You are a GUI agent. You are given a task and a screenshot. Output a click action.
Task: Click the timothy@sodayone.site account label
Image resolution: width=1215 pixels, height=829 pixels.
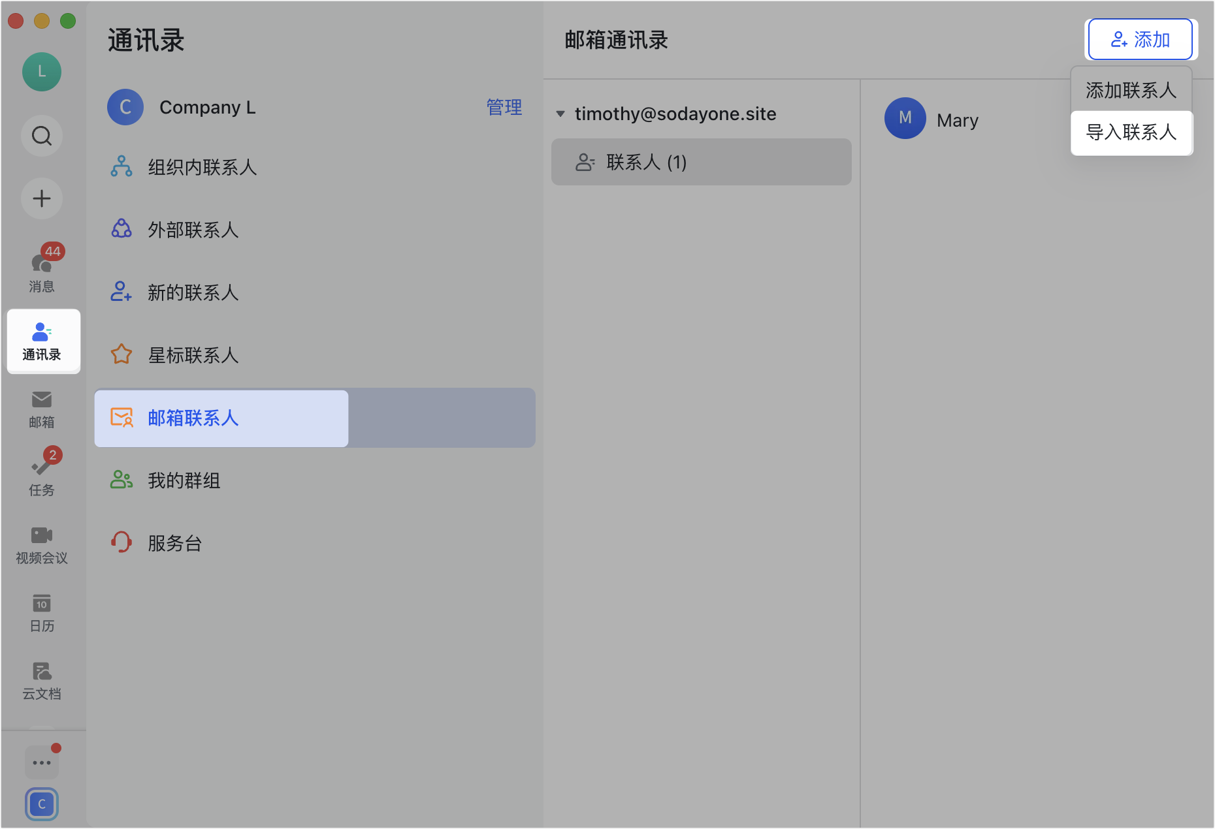coord(675,114)
